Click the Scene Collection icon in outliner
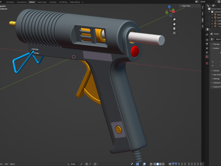Viewport: 221px width, 166px height. point(209,9)
